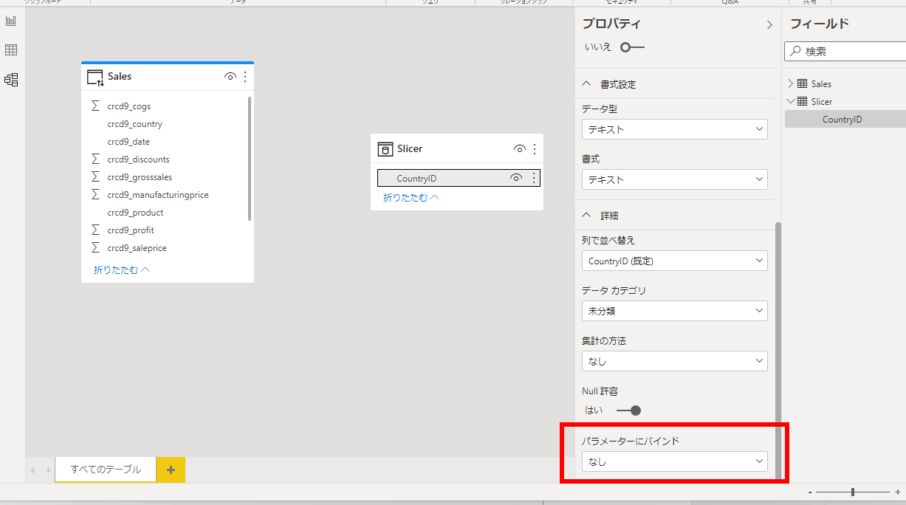
Task: Zoom in with the plus button
Action: (x=897, y=492)
